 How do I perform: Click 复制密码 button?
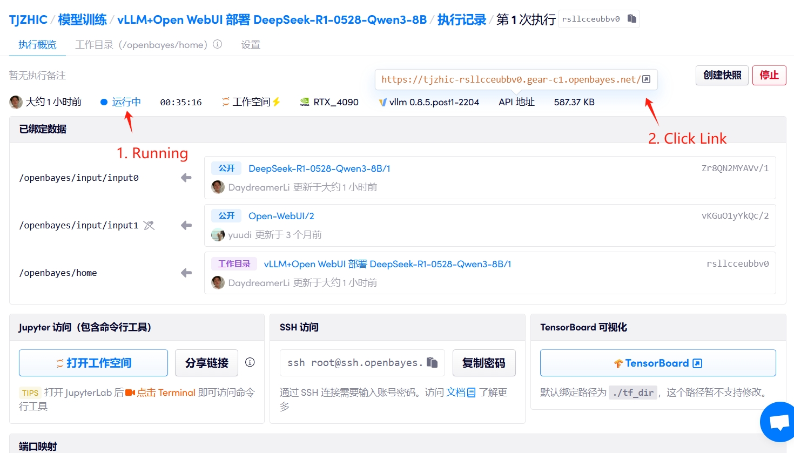point(484,363)
